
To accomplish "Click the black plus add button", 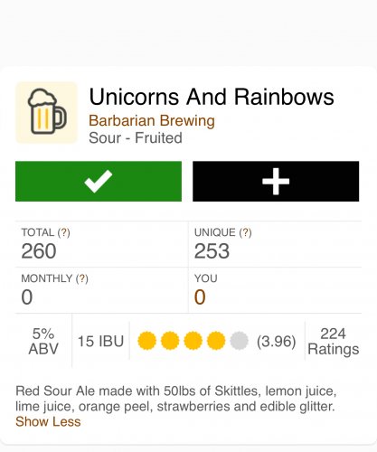I will 276,182.
